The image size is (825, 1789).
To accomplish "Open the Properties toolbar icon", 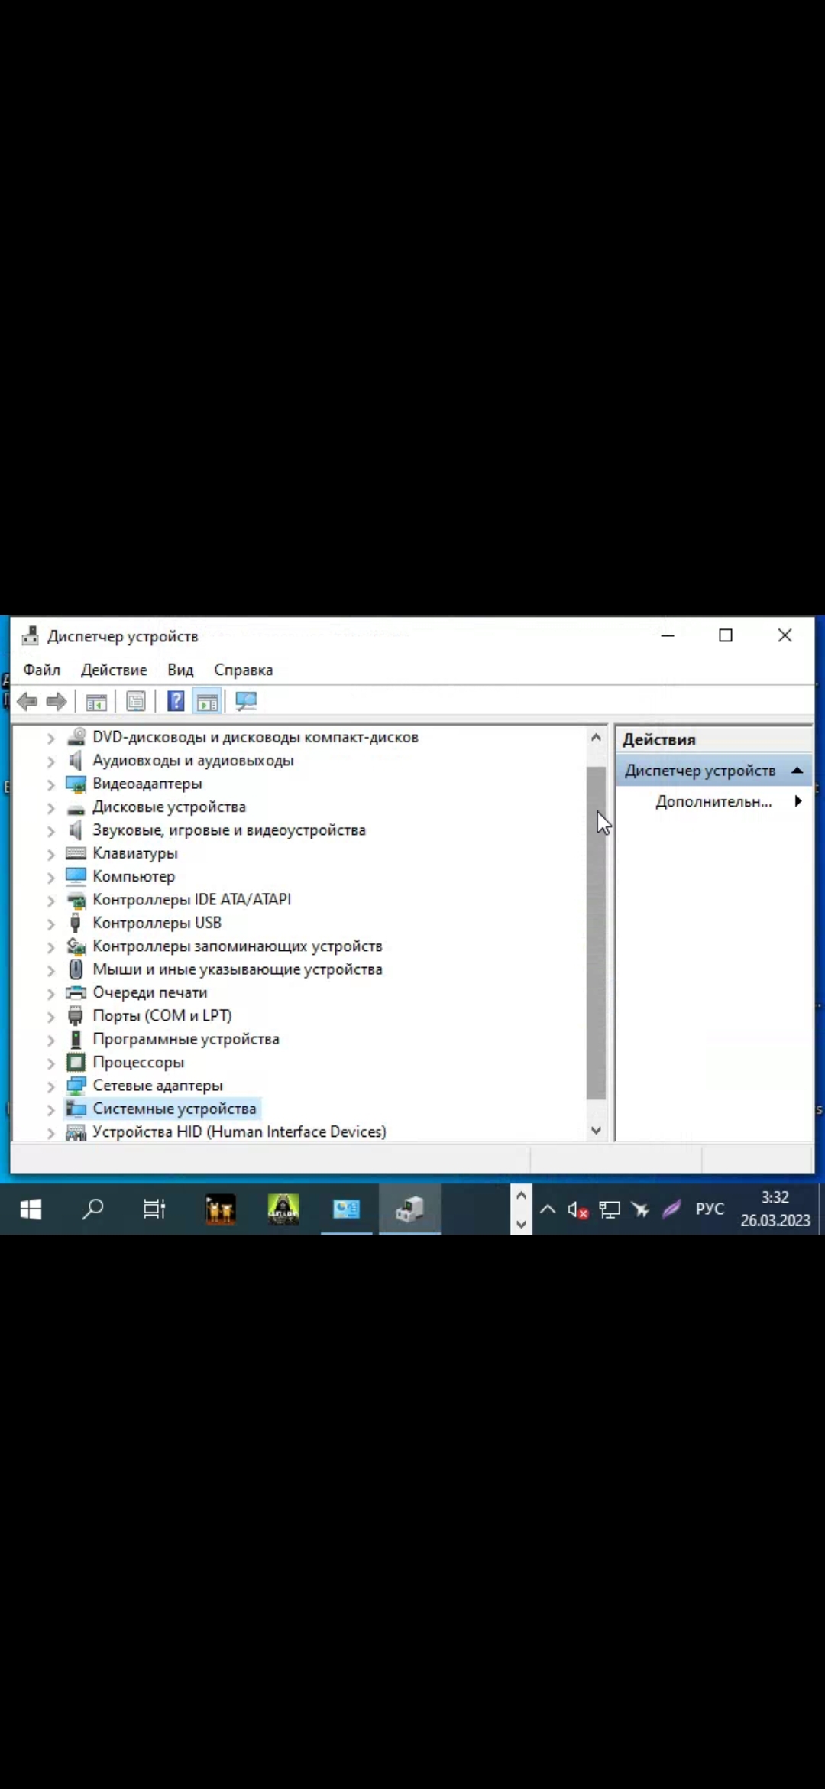I will (136, 701).
